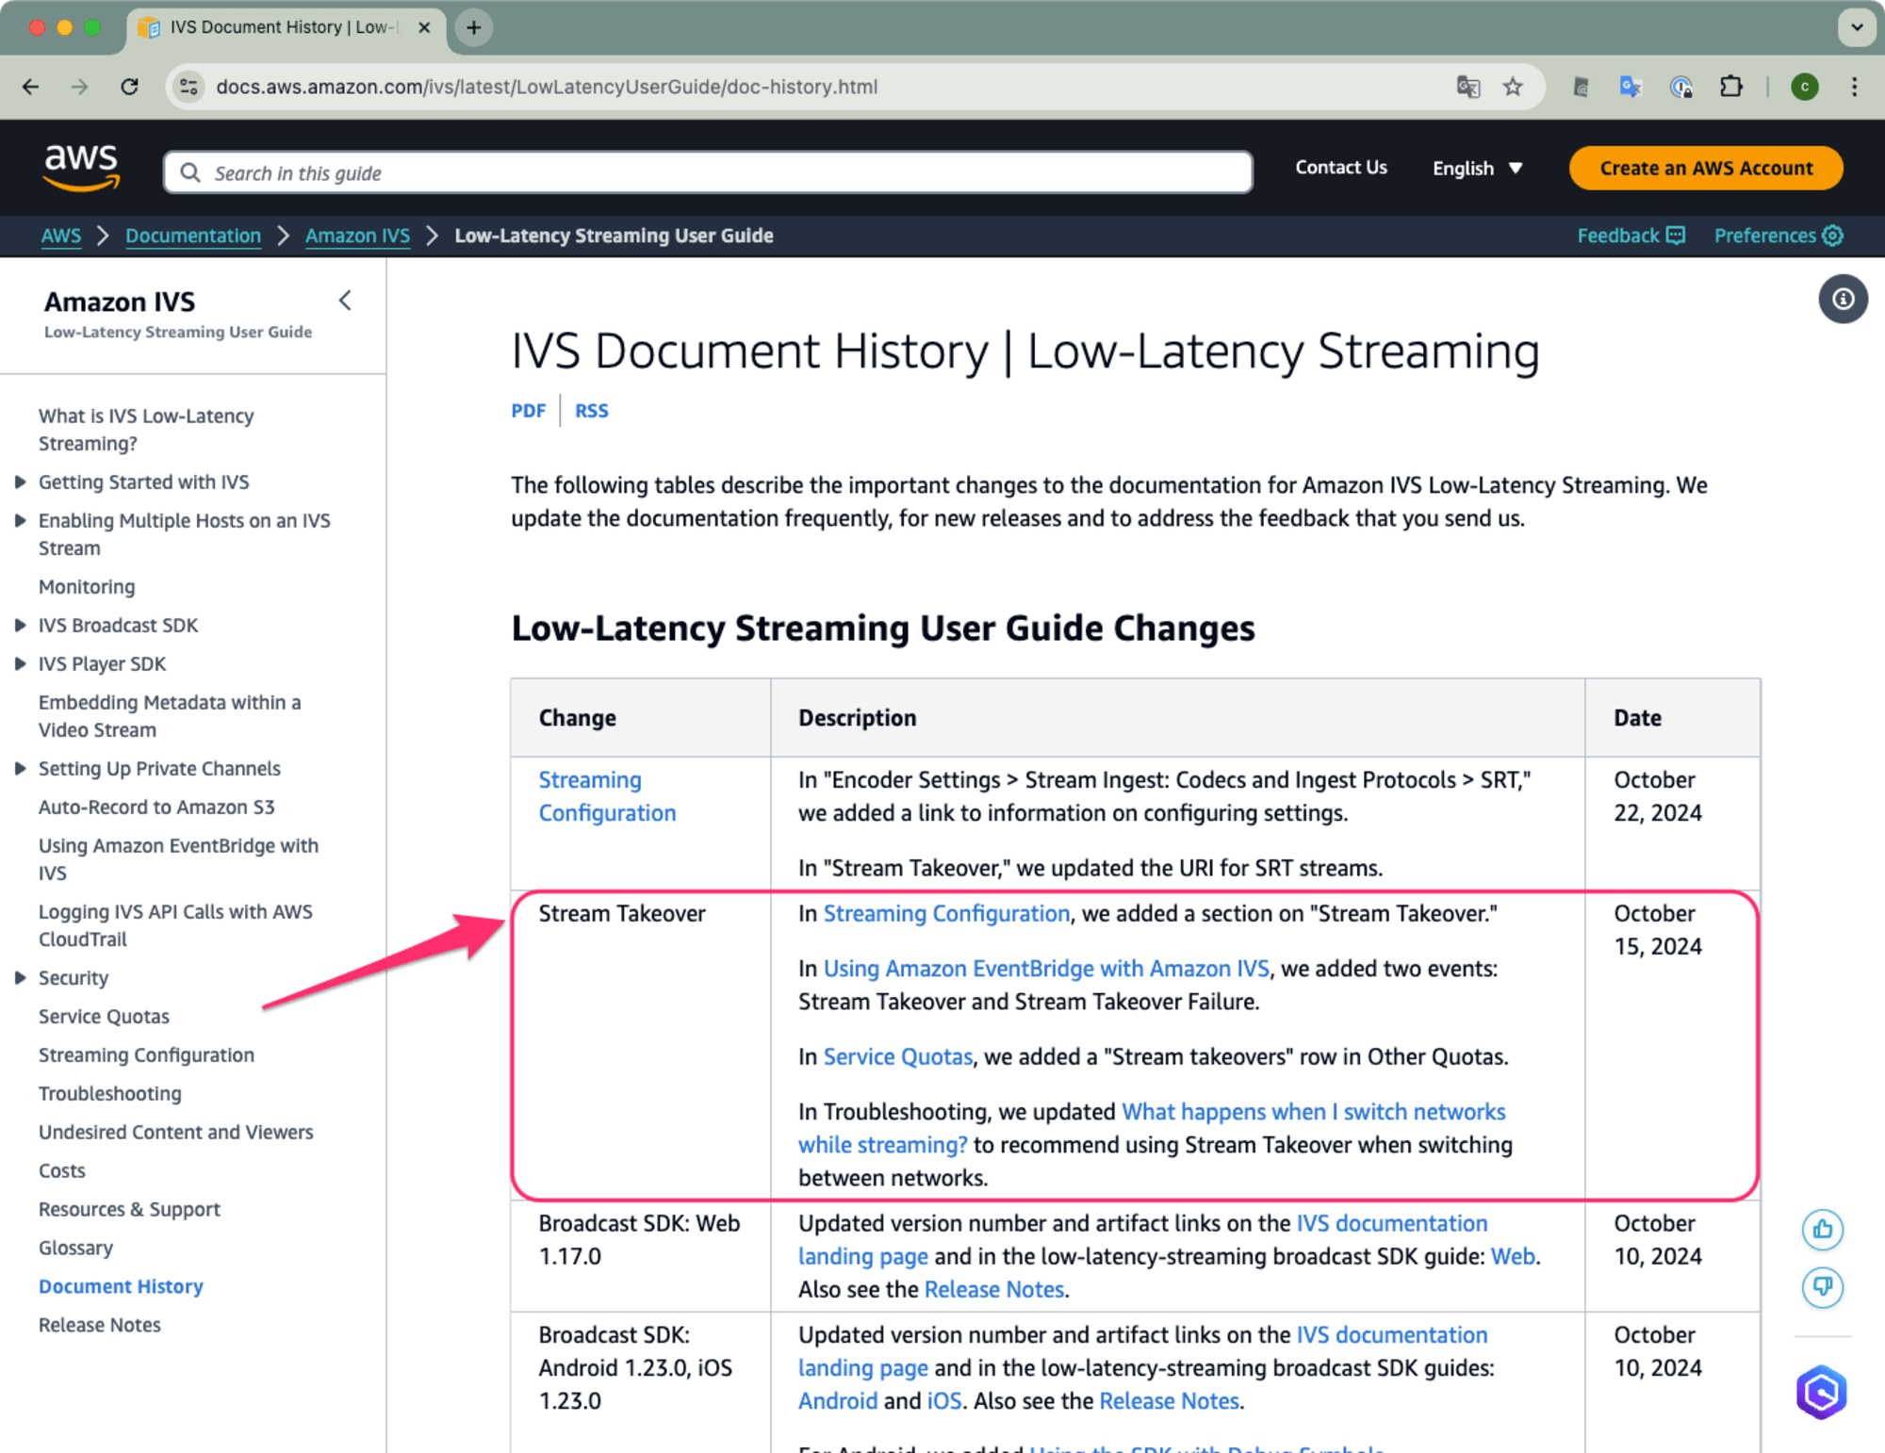
Task: Click Create an AWS Account button
Action: (x=1706, y=168)
